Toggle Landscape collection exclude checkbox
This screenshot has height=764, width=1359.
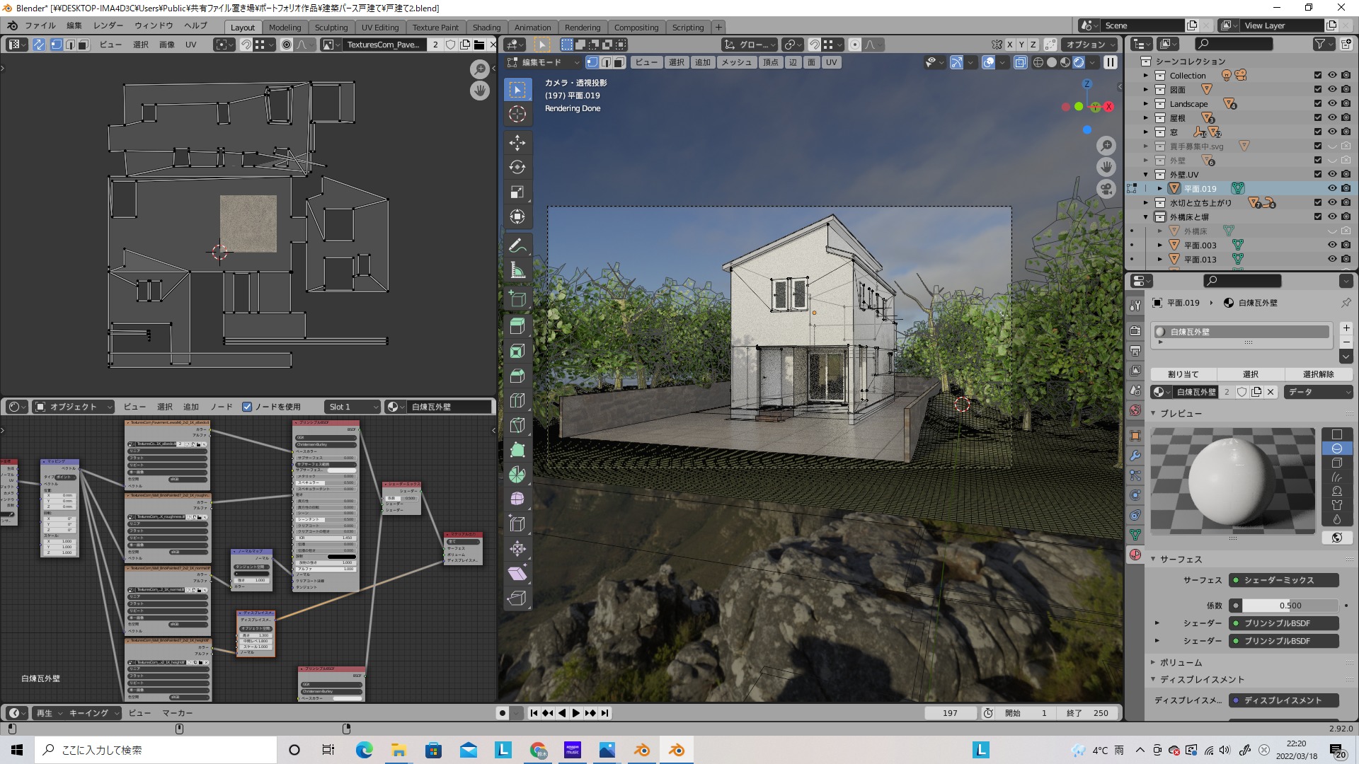coord(1317,104)
